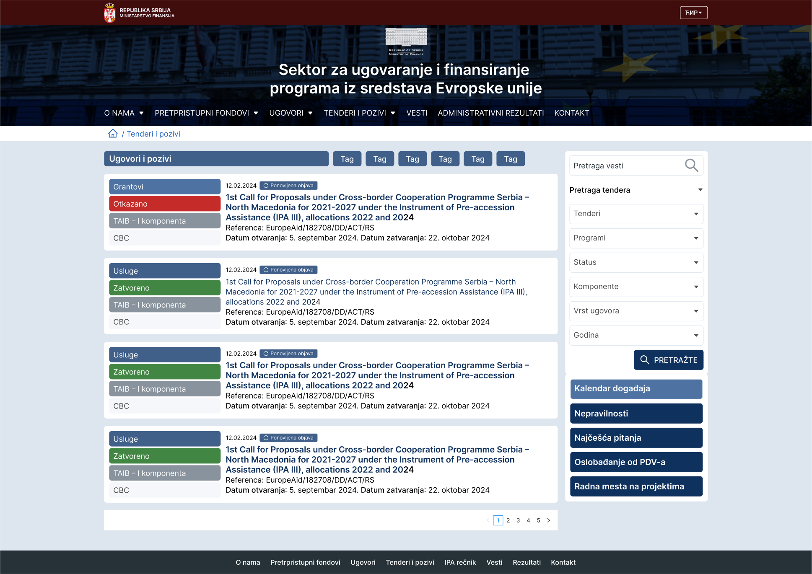Click the Republika Srbija coat of arms logo
Viewport: 812px width, 574px height.
110,13
